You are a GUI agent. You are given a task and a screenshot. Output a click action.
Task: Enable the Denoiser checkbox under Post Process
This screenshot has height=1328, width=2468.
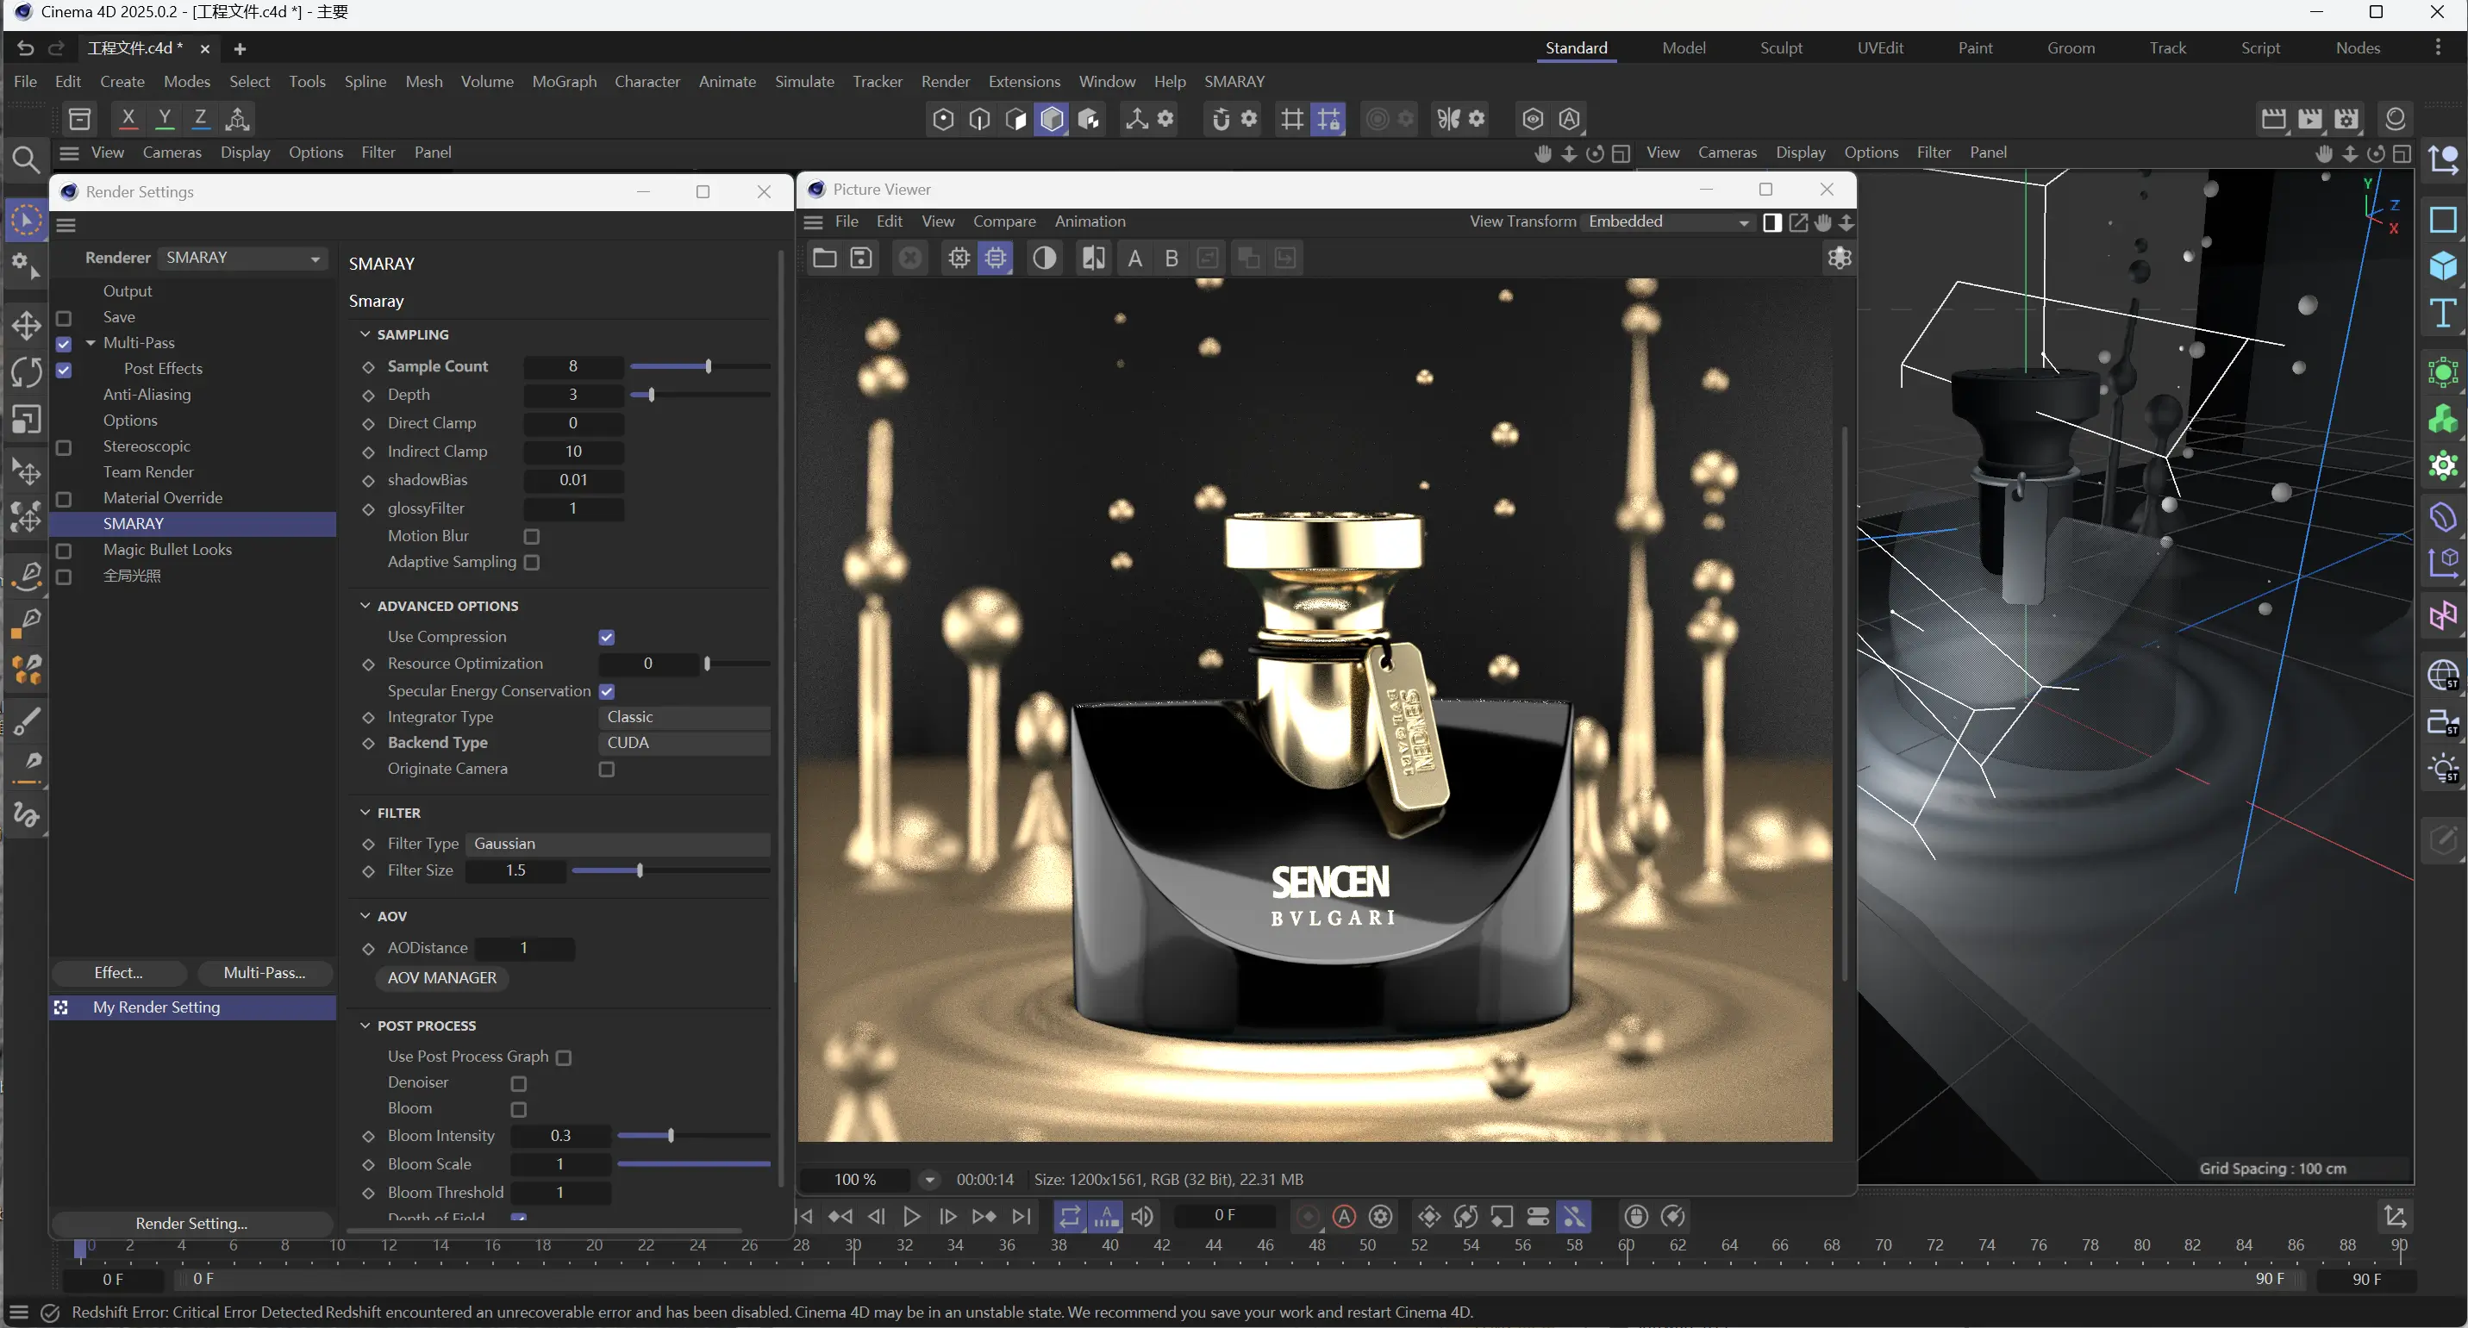tap(520, 1083)
